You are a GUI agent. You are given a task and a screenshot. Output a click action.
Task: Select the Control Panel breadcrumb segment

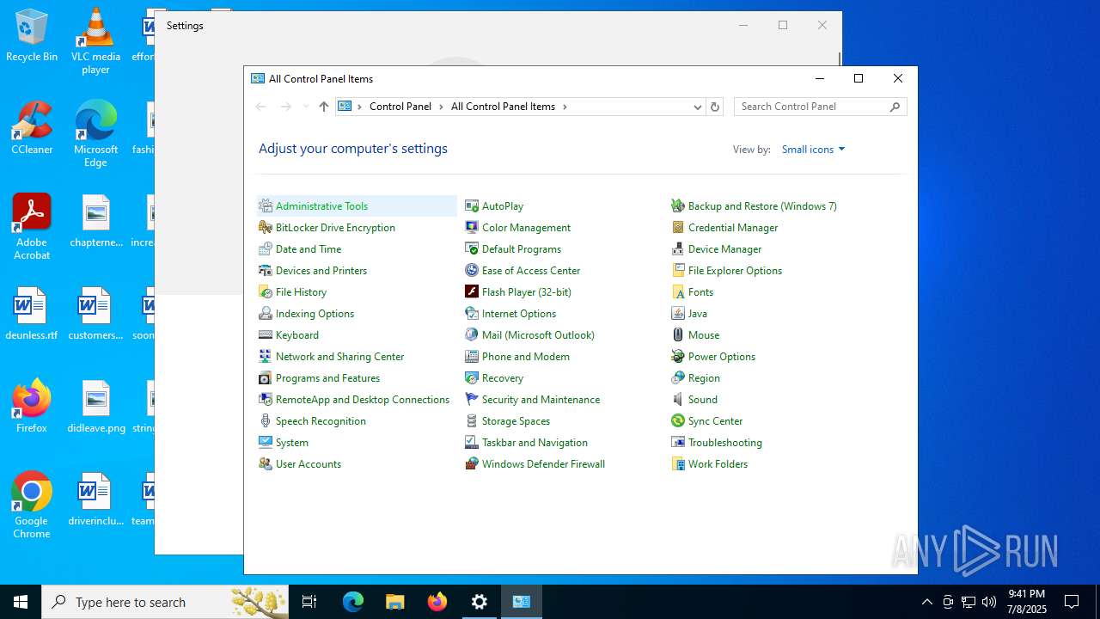click(x=400, y=107)
